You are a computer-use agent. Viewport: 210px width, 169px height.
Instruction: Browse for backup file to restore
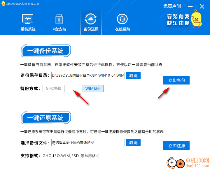(133, 143)
